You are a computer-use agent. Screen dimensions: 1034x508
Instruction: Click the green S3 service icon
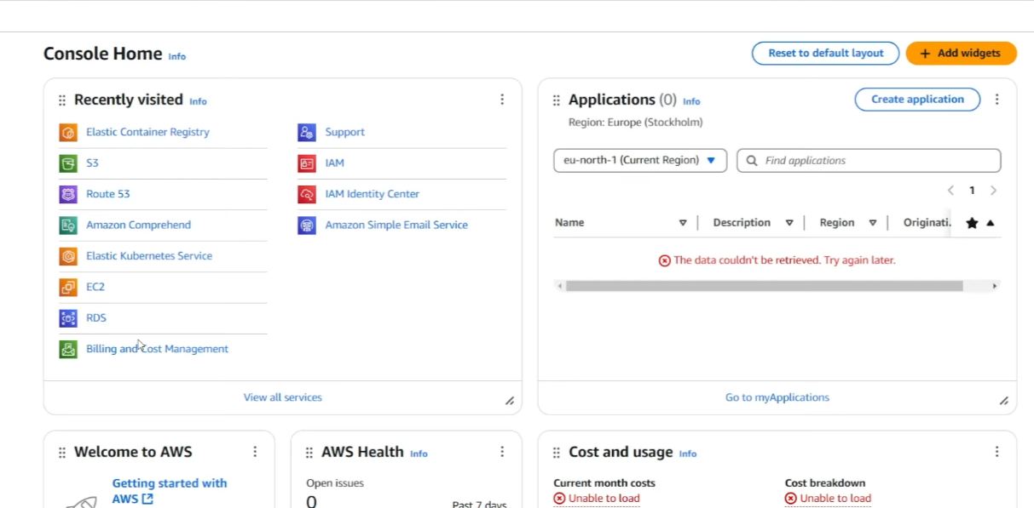(x=68, y=163)
